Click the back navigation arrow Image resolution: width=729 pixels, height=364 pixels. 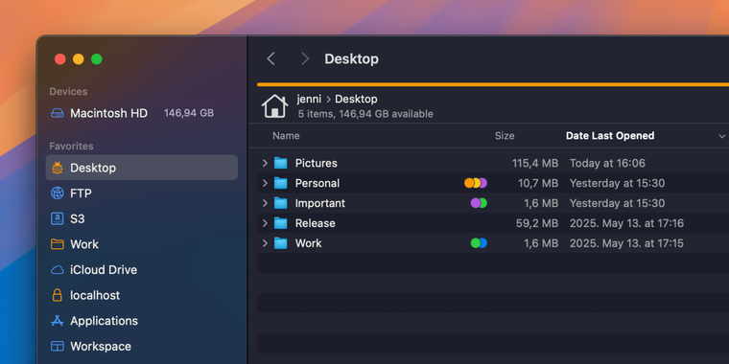(x=271, y=59)
